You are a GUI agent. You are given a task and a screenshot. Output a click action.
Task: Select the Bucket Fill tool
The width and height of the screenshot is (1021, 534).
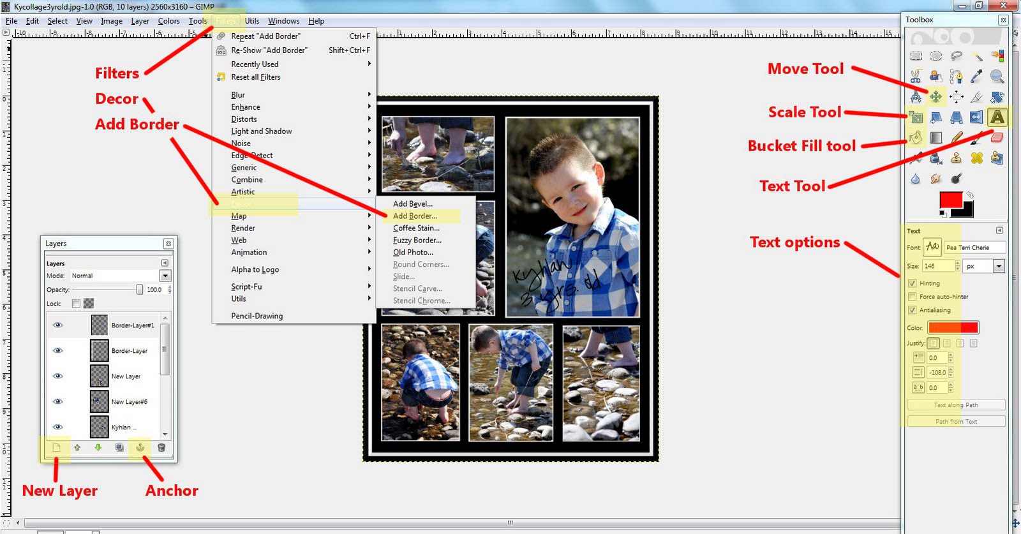(x=916, y=138)
